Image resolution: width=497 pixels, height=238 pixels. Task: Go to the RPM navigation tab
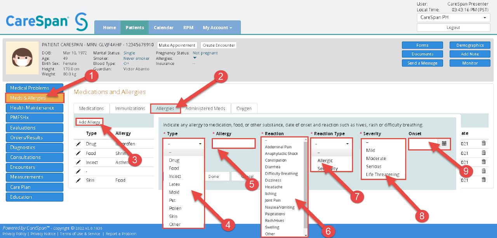pos(188,28)
